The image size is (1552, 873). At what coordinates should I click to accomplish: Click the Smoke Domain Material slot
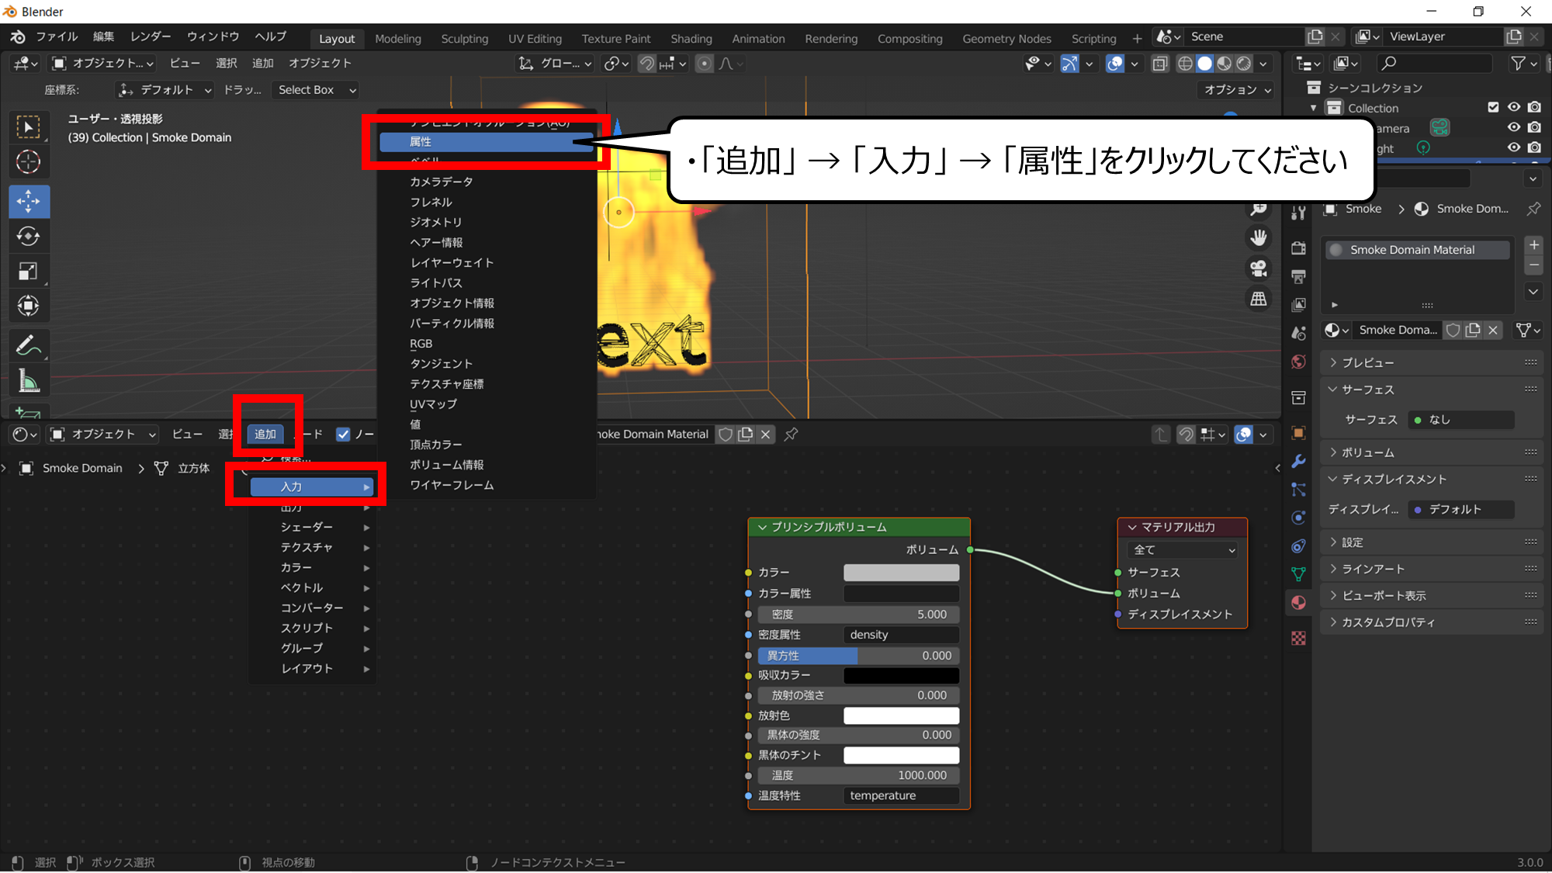coord(1417,250)
